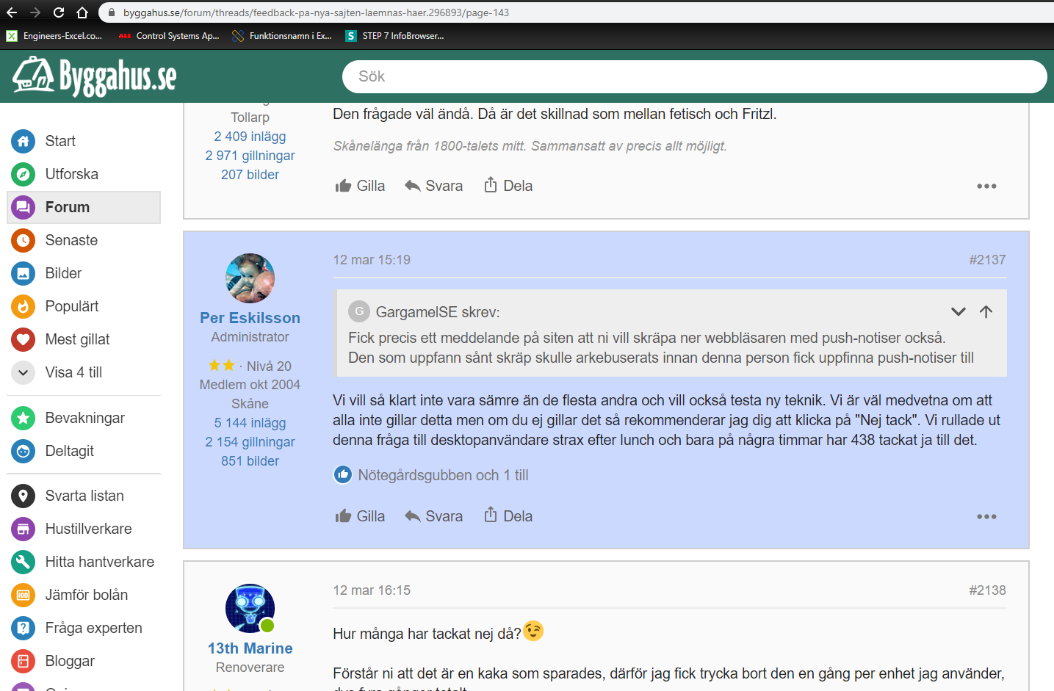
Task: Click Gilla on Per Eskilsson's post
Action: point(360,516)
